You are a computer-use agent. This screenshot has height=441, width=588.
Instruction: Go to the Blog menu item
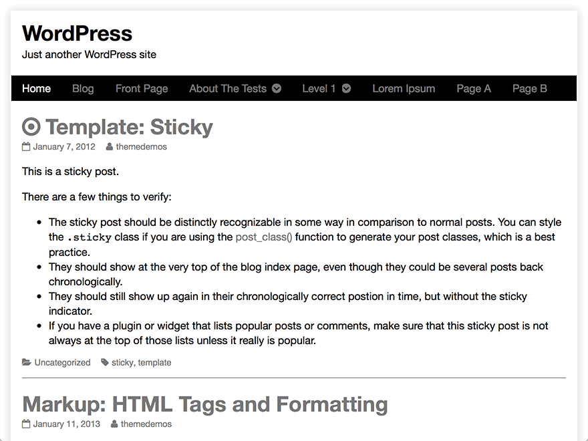[x=83, y=88]
